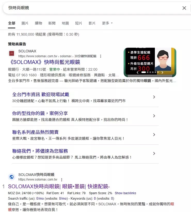Click the Show backlinks link

pyautogui.click(x=125, y=193)
